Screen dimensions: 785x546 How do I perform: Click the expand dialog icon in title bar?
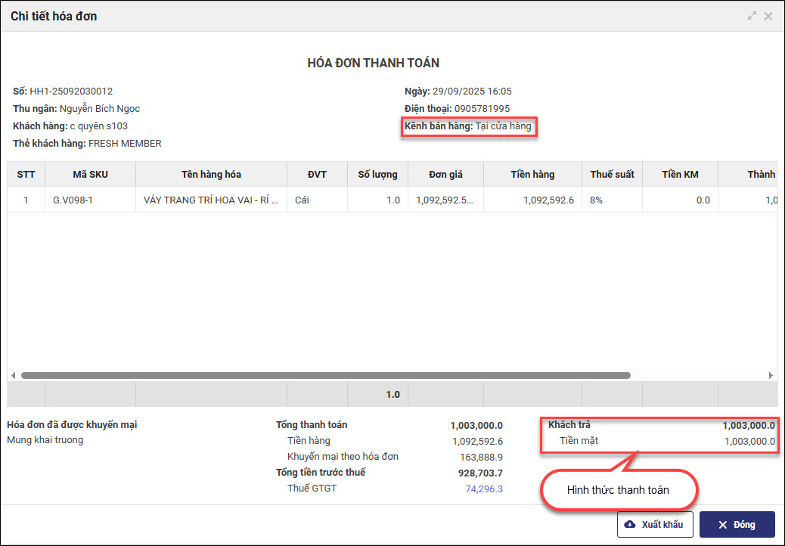(752, 16)
